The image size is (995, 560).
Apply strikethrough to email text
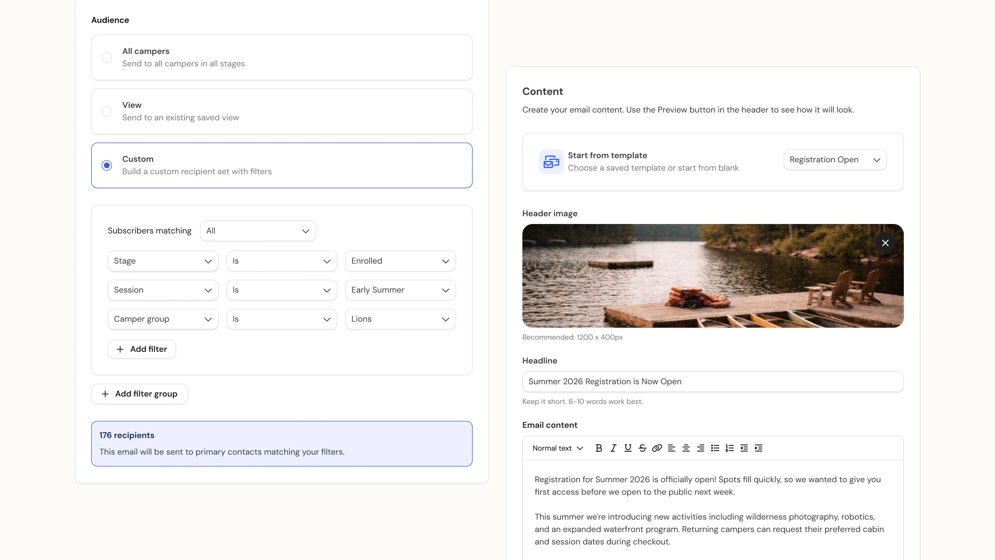pos(642,448)
